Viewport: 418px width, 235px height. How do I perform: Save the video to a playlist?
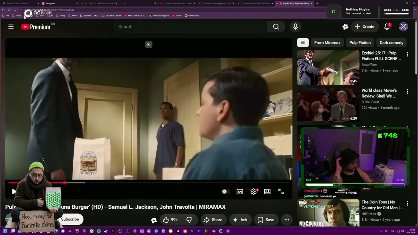click(x=266, y=220)
